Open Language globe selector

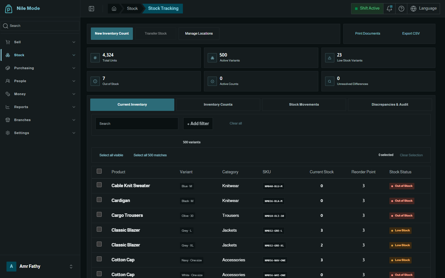tap(424, 9)
